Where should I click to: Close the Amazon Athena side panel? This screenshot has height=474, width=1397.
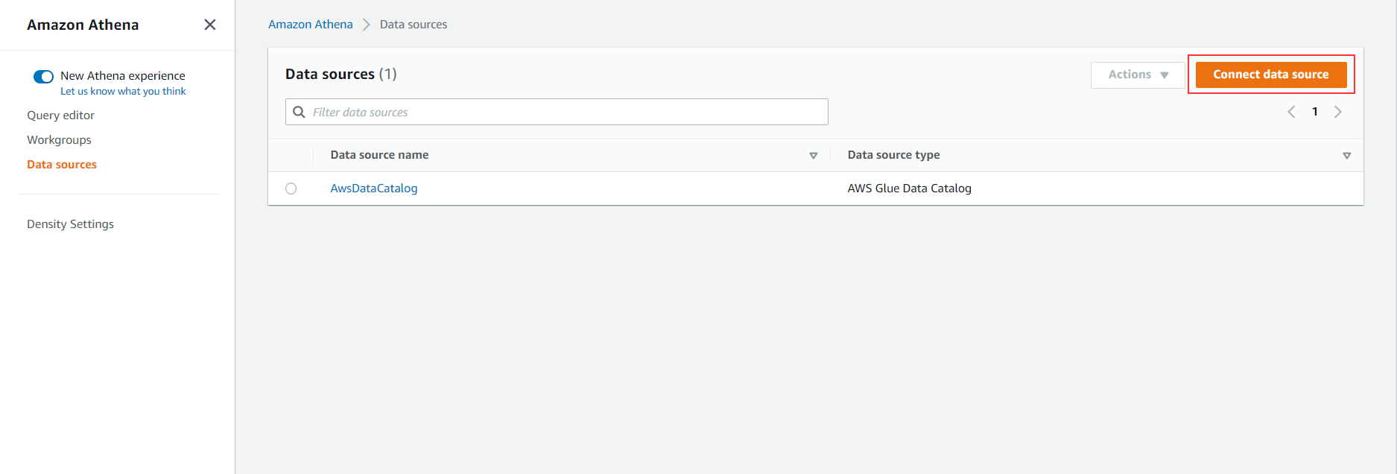(210, 25)
